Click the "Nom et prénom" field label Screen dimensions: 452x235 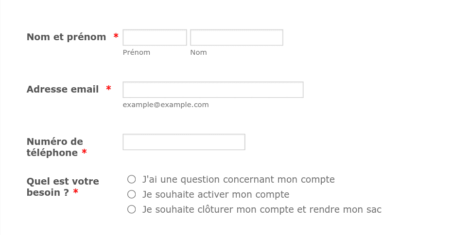(66, 37)
